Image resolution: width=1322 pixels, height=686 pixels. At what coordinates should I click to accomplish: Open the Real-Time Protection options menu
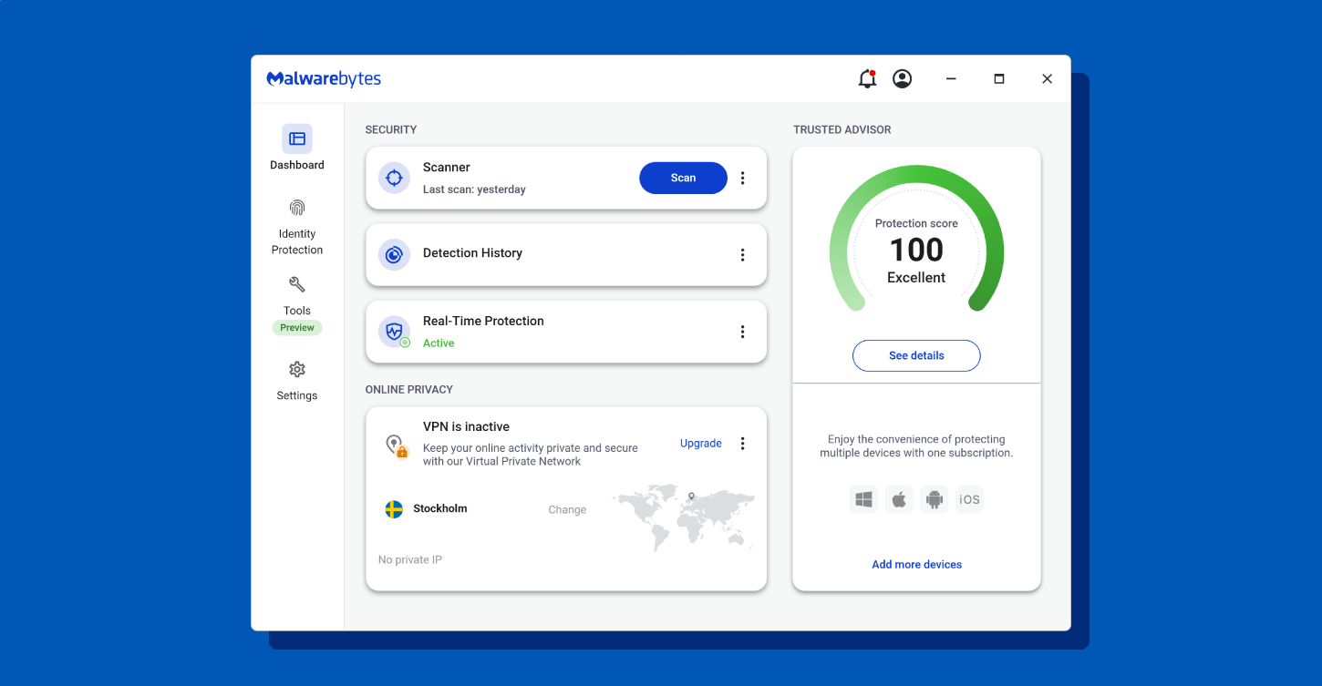click(x=742, y=331)
